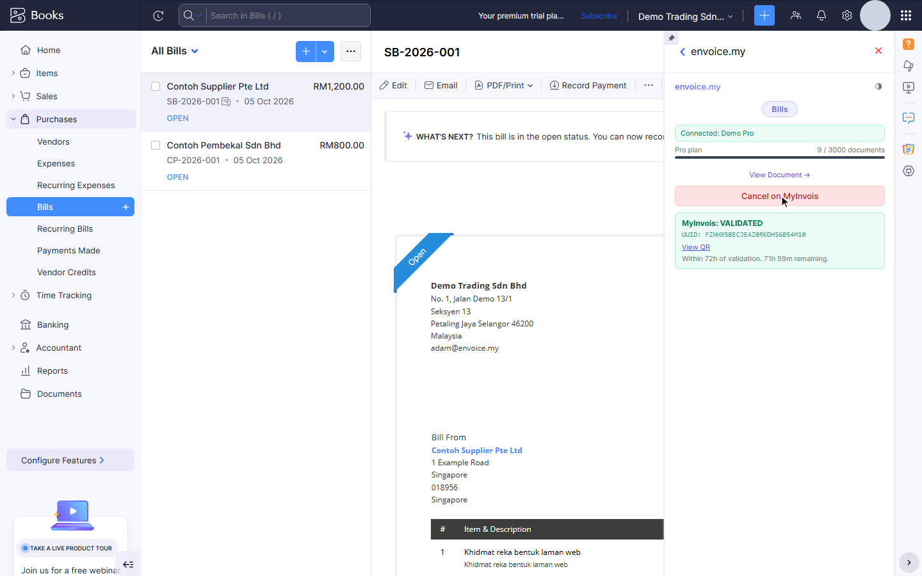Click Edit bill button

393,85
